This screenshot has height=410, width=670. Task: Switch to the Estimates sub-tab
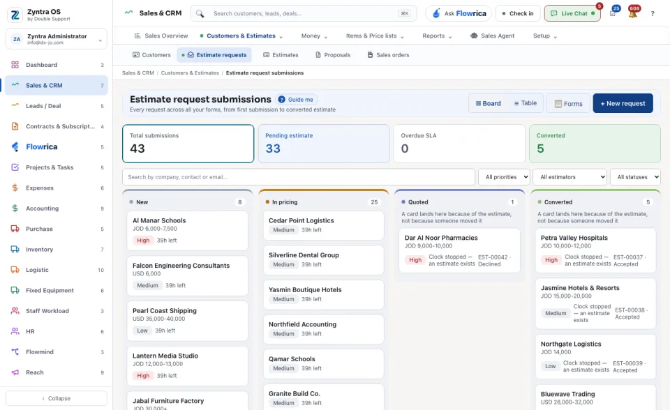(x=281, y=55)
